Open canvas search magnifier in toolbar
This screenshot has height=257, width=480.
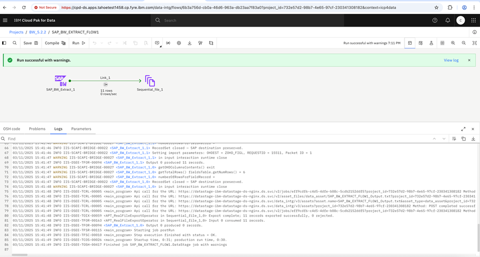14,43
